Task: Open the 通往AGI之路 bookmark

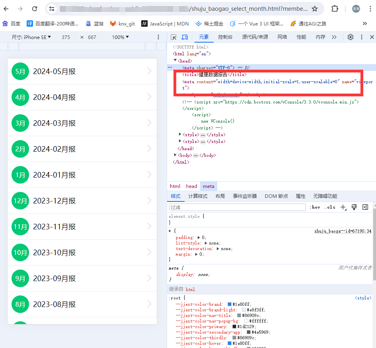Action: 308,24
